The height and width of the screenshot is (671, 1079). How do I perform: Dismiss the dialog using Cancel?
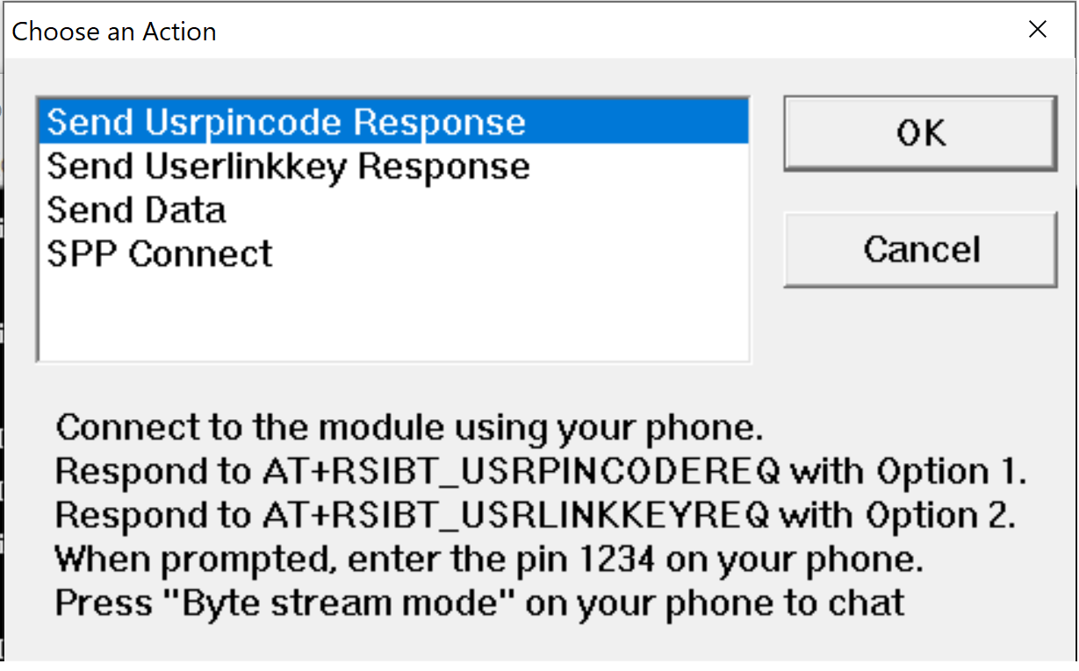920,249
